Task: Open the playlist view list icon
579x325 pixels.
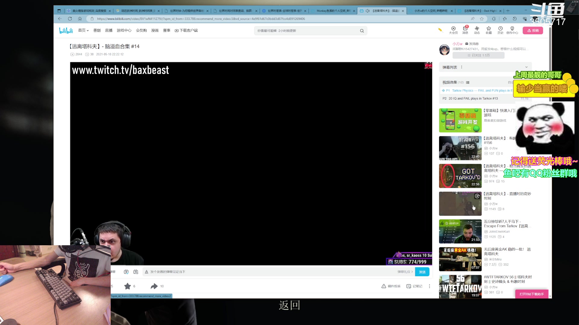Action: pyautogui.click(x=468, y=82)
